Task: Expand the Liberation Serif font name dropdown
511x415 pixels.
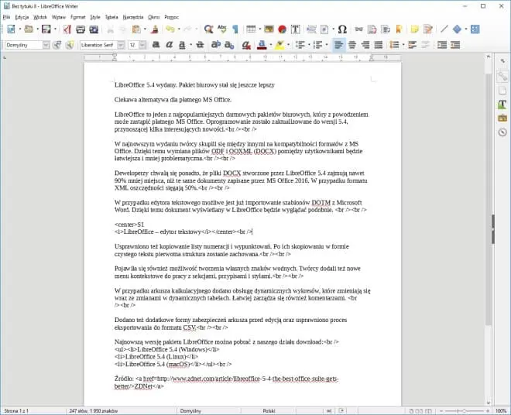Action: click(x=121, y=45)
